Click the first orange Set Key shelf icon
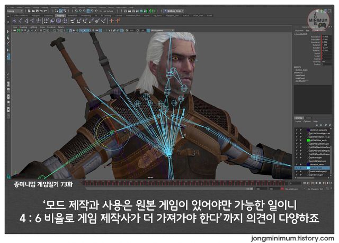The height and width of the screenshot is (243, 339). point(112,21)
